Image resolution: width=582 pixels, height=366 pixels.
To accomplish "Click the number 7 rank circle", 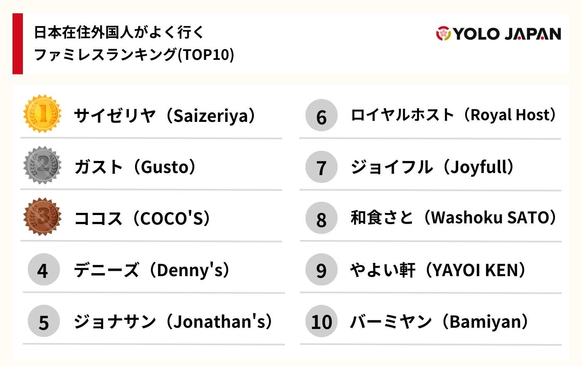I will tap(321, 167).
